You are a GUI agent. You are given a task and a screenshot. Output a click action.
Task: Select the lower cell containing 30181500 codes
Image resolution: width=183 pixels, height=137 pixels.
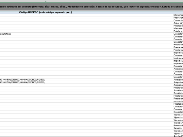pos(86,82)
